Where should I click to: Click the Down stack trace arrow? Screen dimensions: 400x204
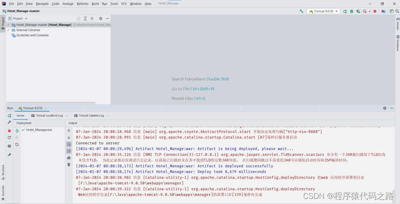tap(69, 137)
